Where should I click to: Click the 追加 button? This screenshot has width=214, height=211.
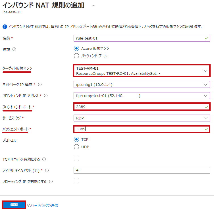(14, 205)
